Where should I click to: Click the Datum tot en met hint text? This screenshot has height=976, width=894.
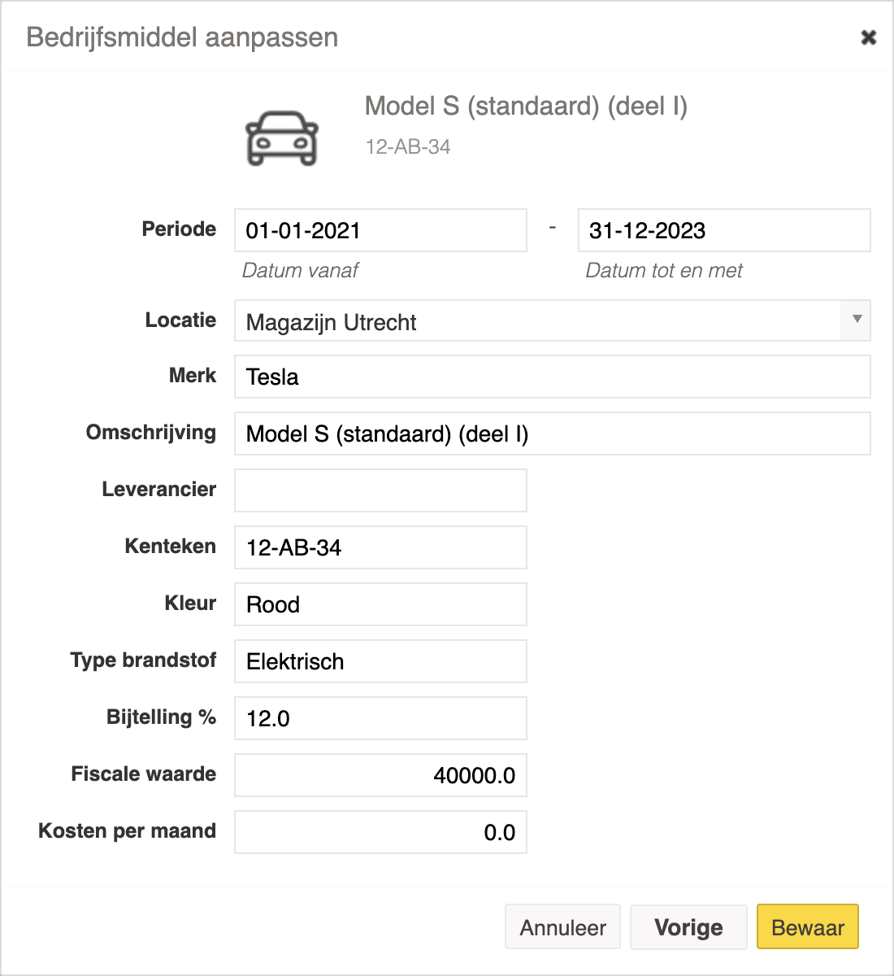[x=664, y=271]
